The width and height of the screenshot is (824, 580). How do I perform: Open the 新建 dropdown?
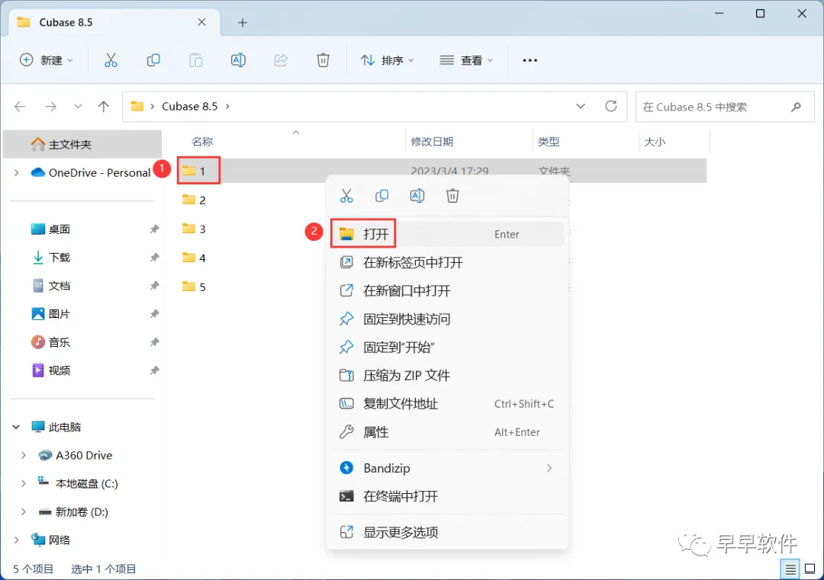(x=46, y=60)
